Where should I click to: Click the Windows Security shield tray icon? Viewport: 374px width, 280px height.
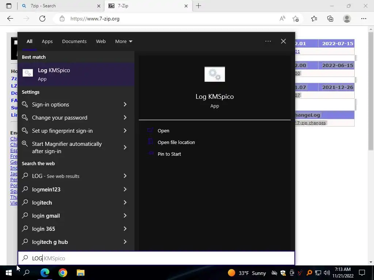click(x=283, y=273)
